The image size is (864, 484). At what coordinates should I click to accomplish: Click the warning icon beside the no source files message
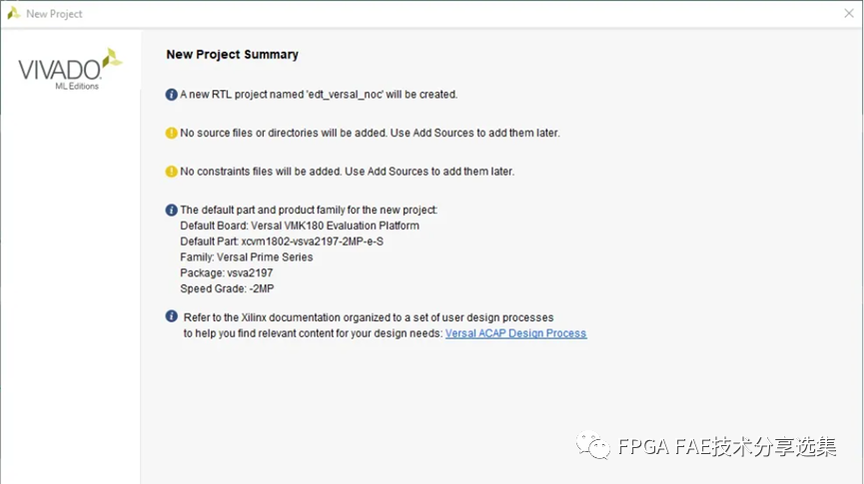point(172,133)
